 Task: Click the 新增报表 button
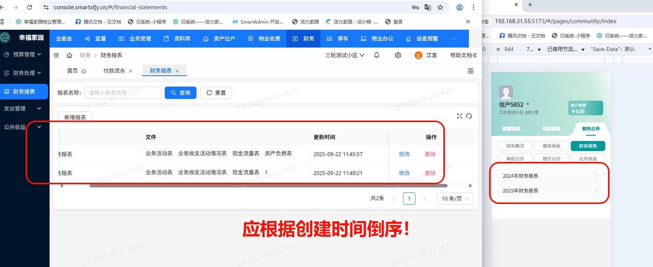pos(75,117)
